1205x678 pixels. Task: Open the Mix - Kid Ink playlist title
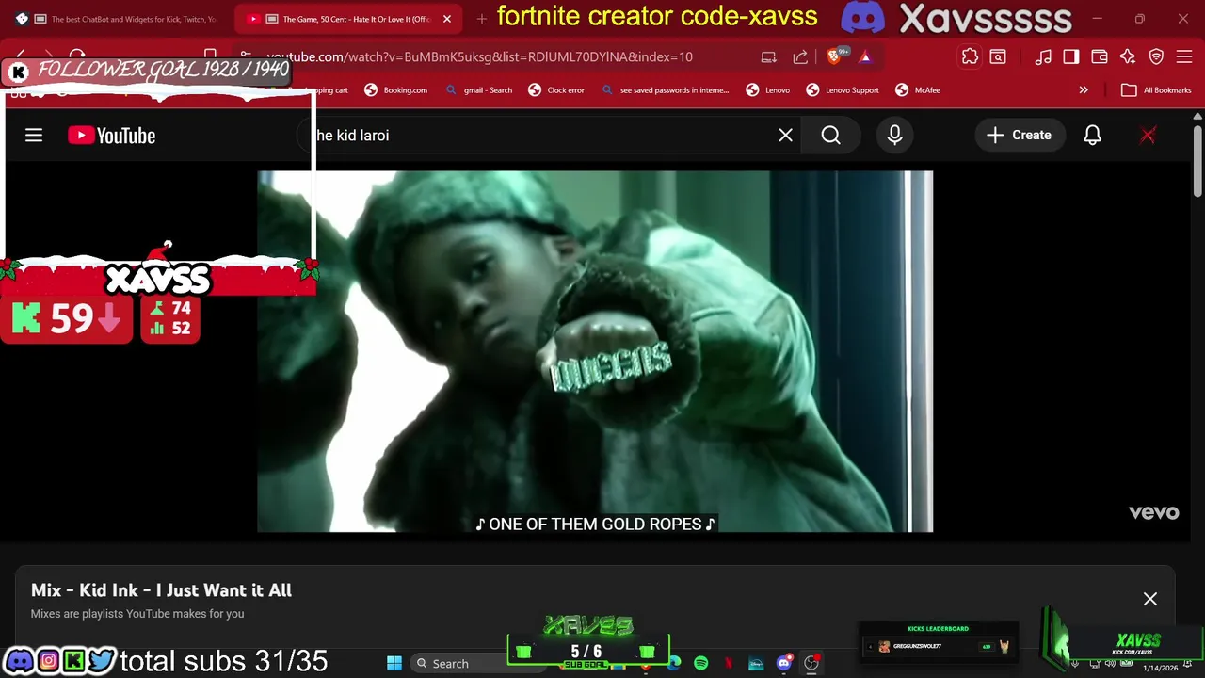pos(161,590)
